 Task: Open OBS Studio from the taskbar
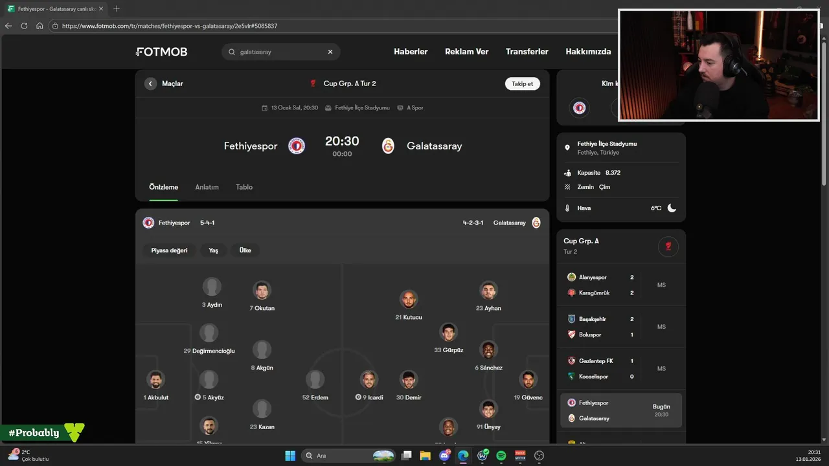539,456
